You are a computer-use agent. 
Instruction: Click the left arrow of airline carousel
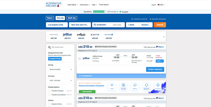click(x=48, y=37)
